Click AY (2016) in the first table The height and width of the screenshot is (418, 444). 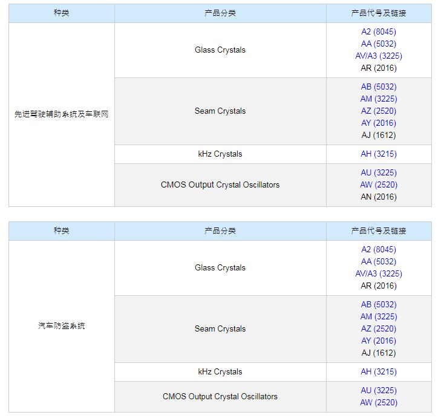379,123
